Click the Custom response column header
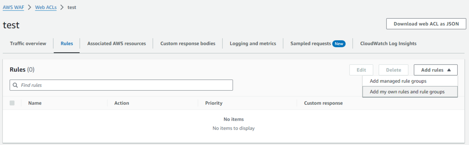The height and width of the screenshot is (145, 469). (323, 103)
